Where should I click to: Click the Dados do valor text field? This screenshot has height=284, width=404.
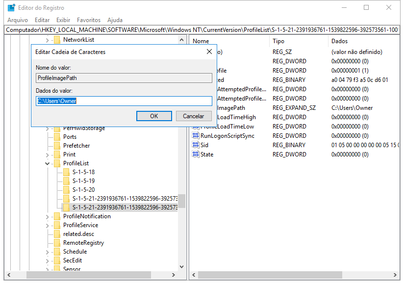coord(124,101)
